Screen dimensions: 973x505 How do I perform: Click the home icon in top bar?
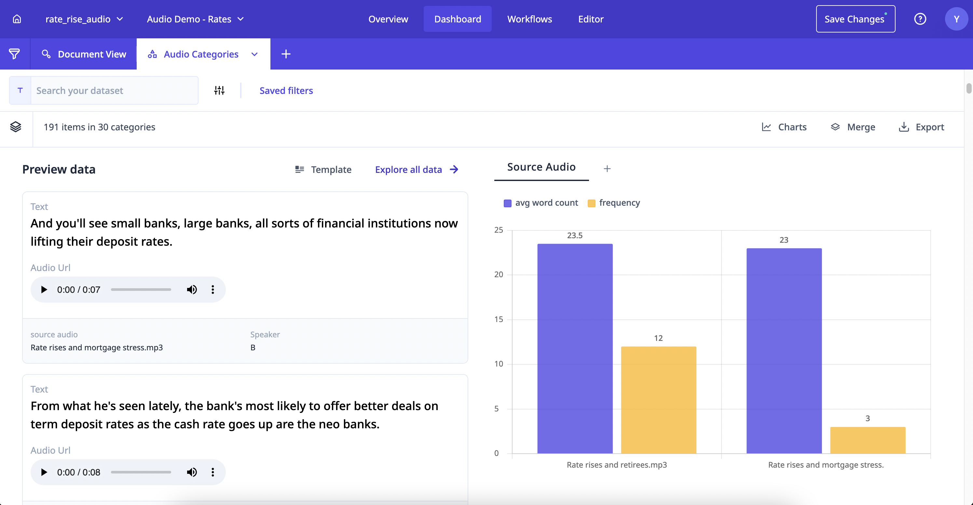point(17,19)
